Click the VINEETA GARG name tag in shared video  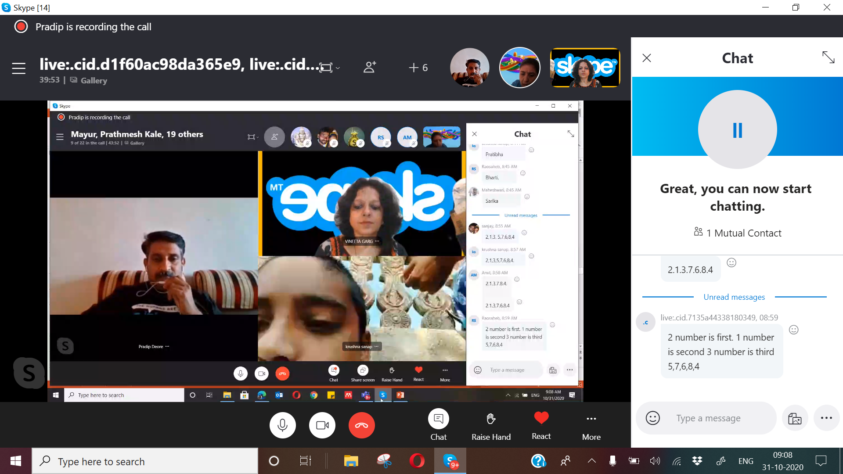pyautogui.click(x=361, y=241)
